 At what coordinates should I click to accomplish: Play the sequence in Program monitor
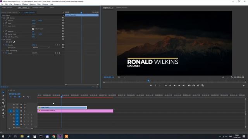[175, 85]
